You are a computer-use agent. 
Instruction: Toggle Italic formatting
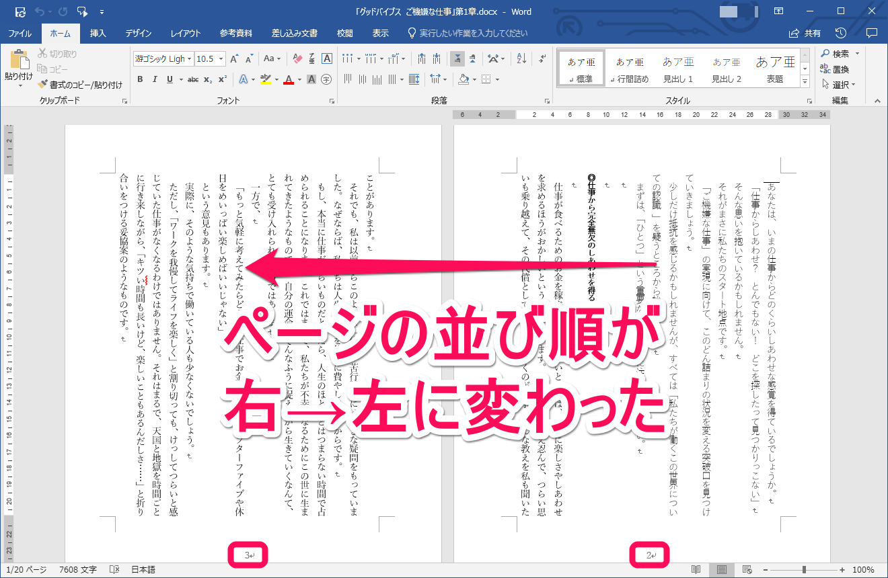(x=155, y=79)
